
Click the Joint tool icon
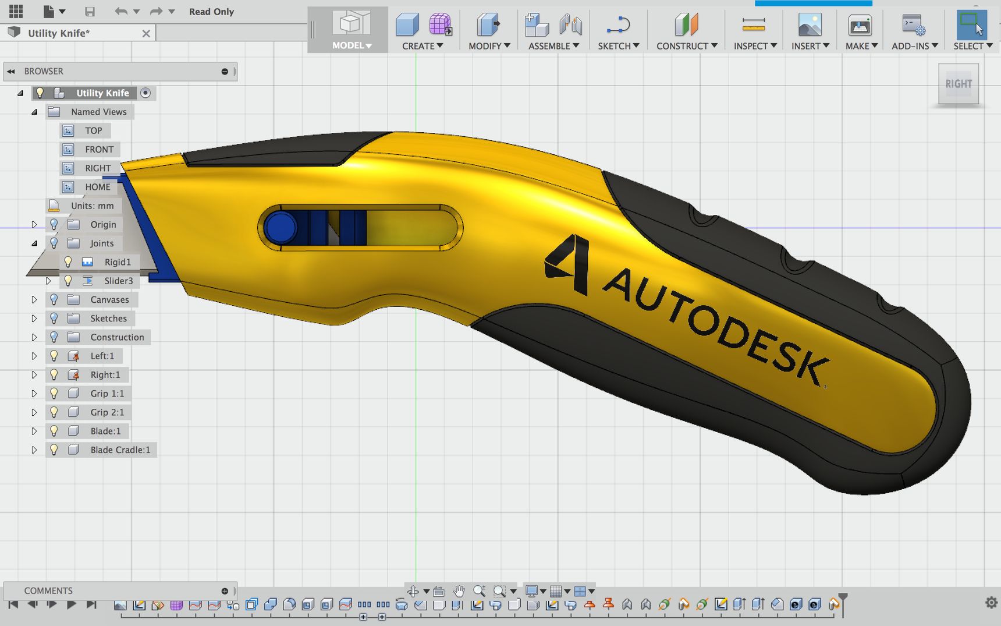[570, 25]
